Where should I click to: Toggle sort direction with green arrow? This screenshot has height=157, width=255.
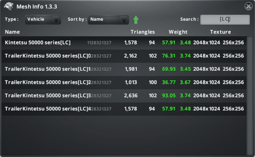click(x=136, y=20)
